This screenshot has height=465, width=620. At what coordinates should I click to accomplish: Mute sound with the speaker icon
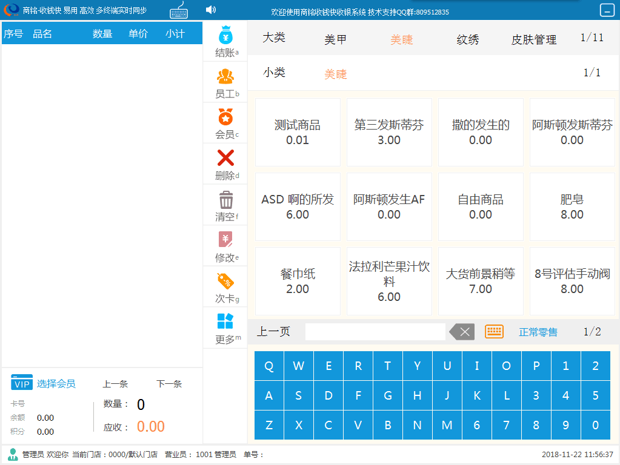pyautogui.click(x=211, y=10)
